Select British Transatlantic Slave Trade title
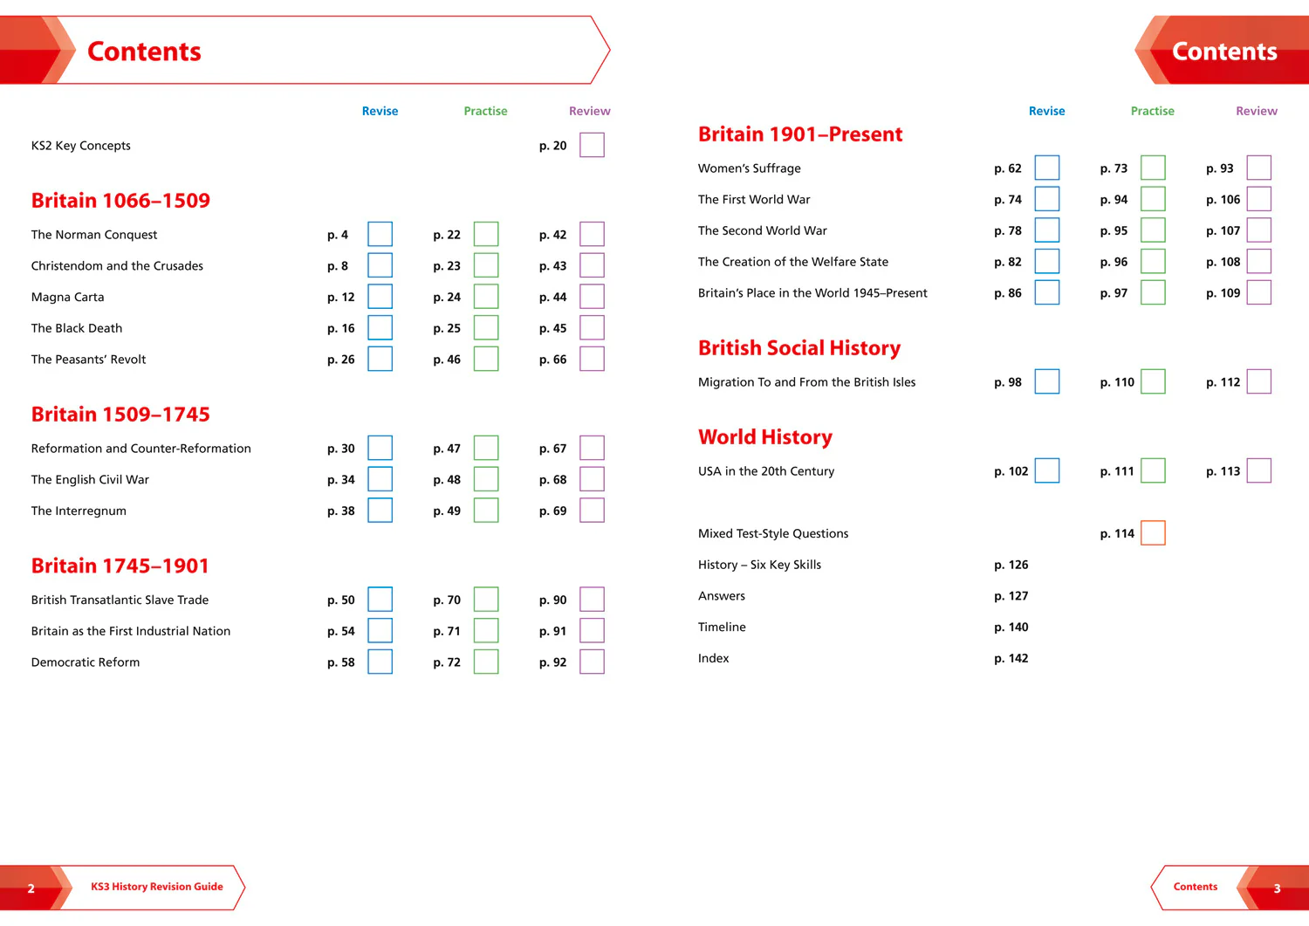The image size is (1309, 926). point(120,600)
